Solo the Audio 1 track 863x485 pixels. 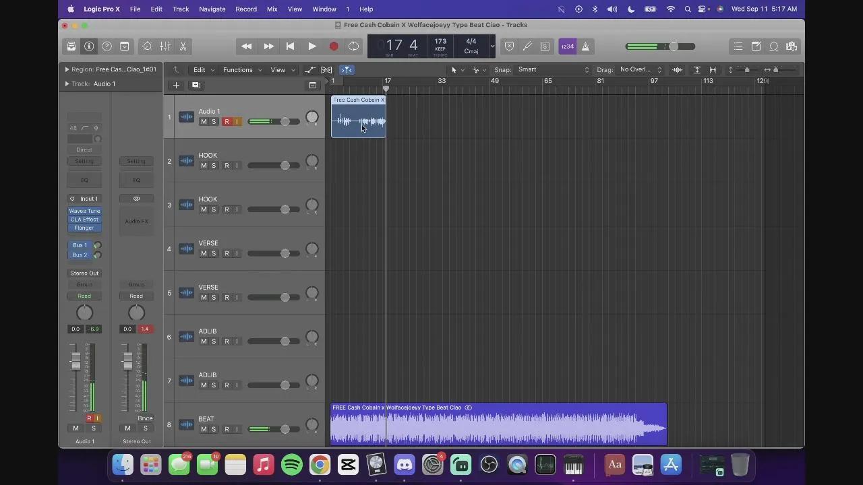(214, 122)
